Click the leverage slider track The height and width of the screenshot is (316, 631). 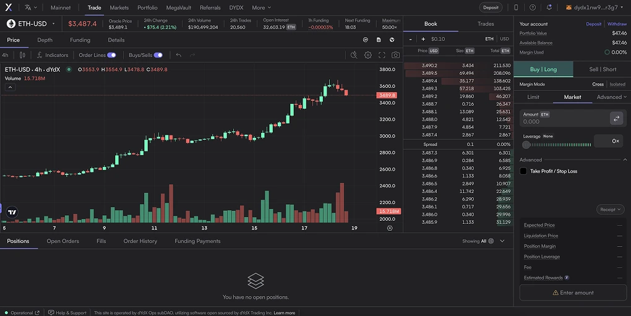tap(557, 144)
